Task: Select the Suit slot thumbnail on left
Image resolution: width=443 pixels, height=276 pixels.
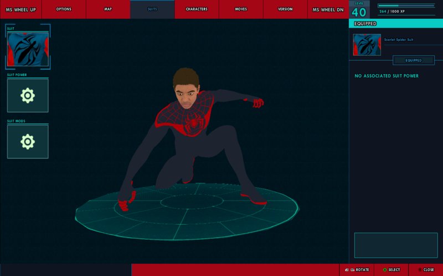Action: click(28, 49)
